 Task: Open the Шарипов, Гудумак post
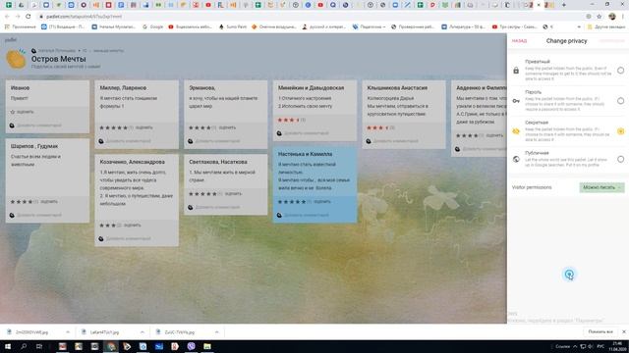pyautogui.click(x=47, y=180)
